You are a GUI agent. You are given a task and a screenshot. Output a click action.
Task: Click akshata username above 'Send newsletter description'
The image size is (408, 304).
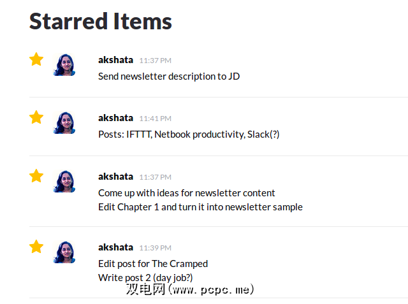point(115,60)
